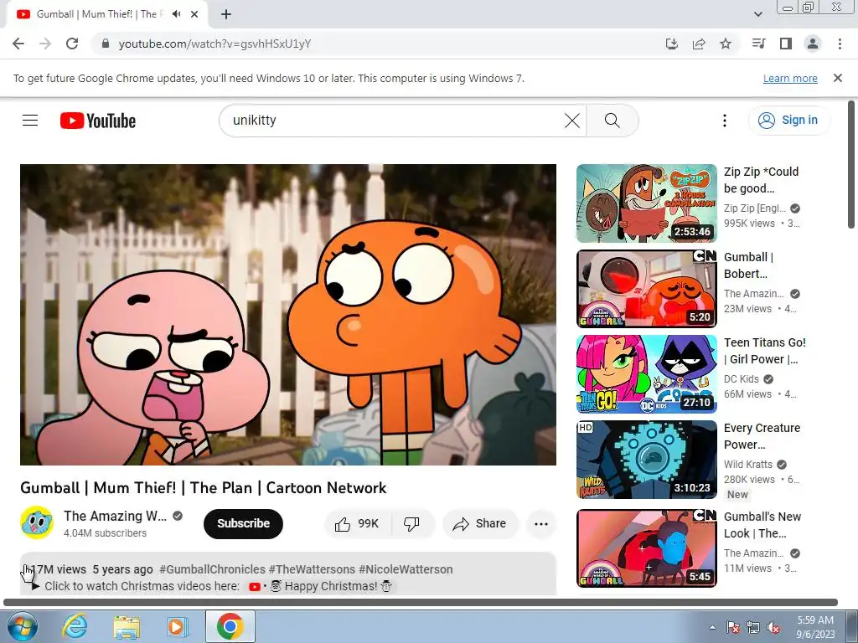View site info lock icon

click(106, 44)
